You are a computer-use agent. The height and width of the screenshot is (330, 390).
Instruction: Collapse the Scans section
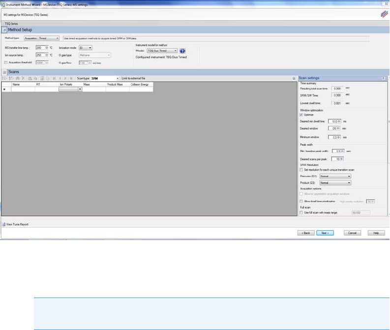click(4, 72)
